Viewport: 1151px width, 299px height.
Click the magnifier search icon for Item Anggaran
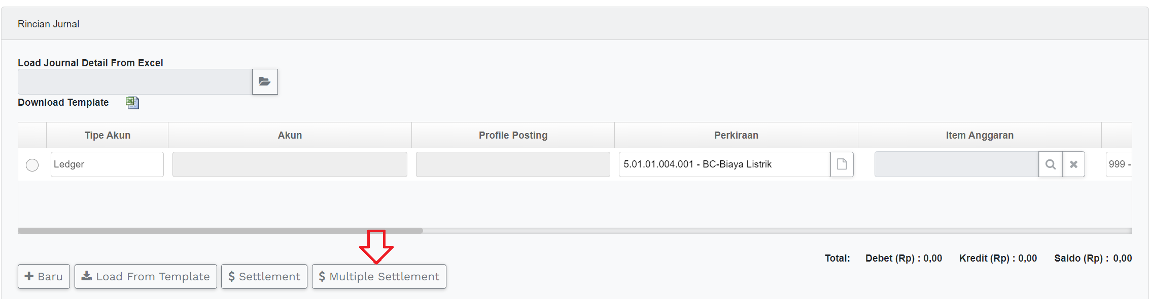[x=1050, y=164]
